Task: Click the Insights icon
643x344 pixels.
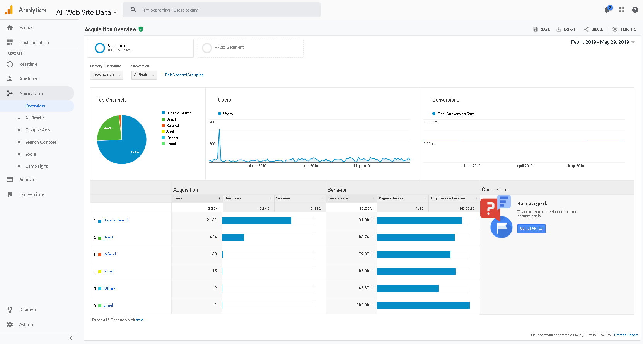Action: (615, 29)
